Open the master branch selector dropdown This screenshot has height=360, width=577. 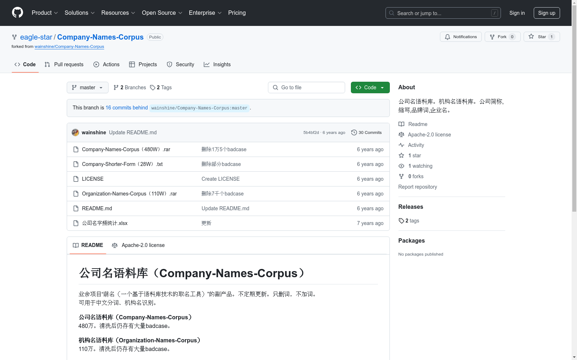pyautogui.click(x=88, y=87)
